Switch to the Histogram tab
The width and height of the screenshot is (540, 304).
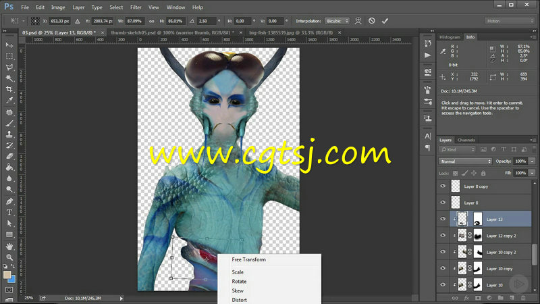(x=450, y=37)
